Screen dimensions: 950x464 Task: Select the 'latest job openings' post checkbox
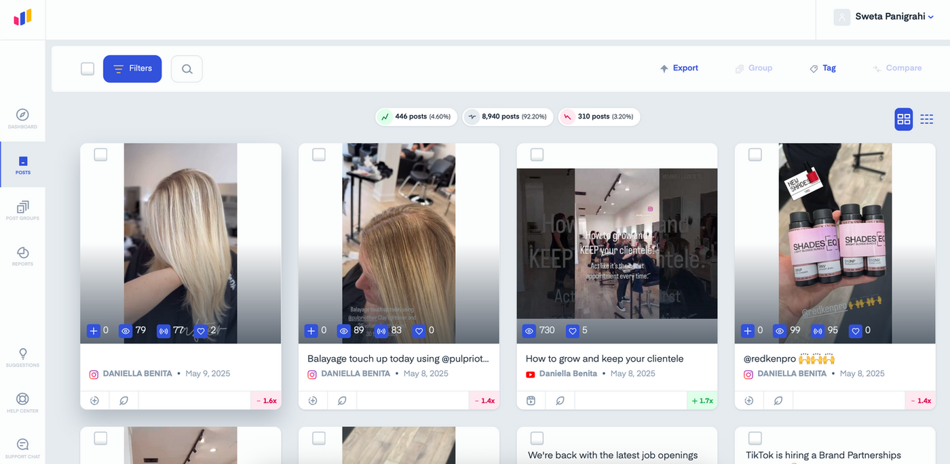click(x=537, y=438)
